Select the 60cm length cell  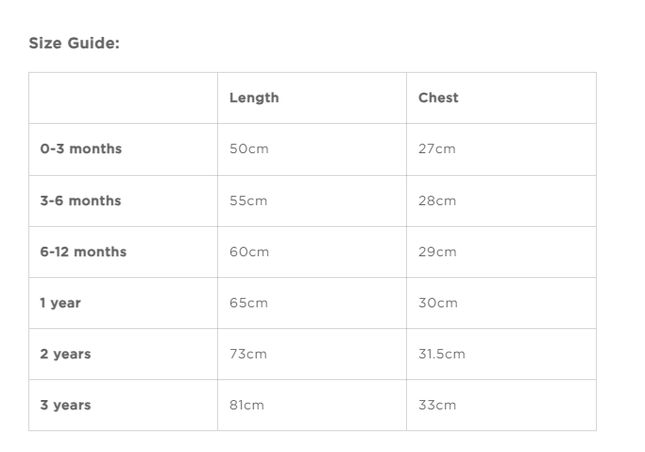(249, 252)
